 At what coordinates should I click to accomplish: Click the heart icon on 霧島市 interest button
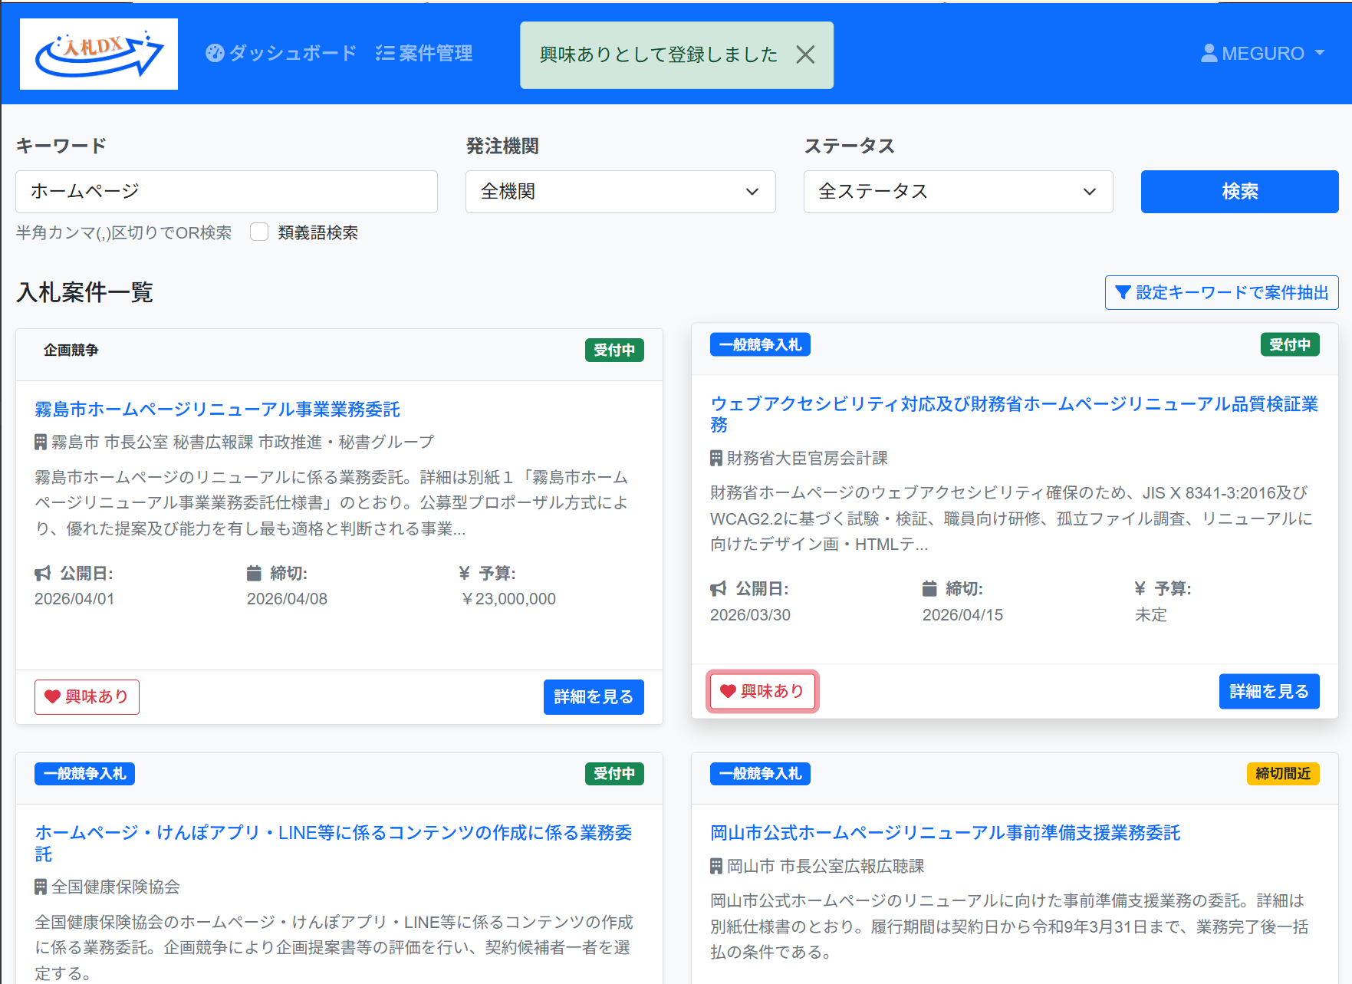click(x=51, y=696)
